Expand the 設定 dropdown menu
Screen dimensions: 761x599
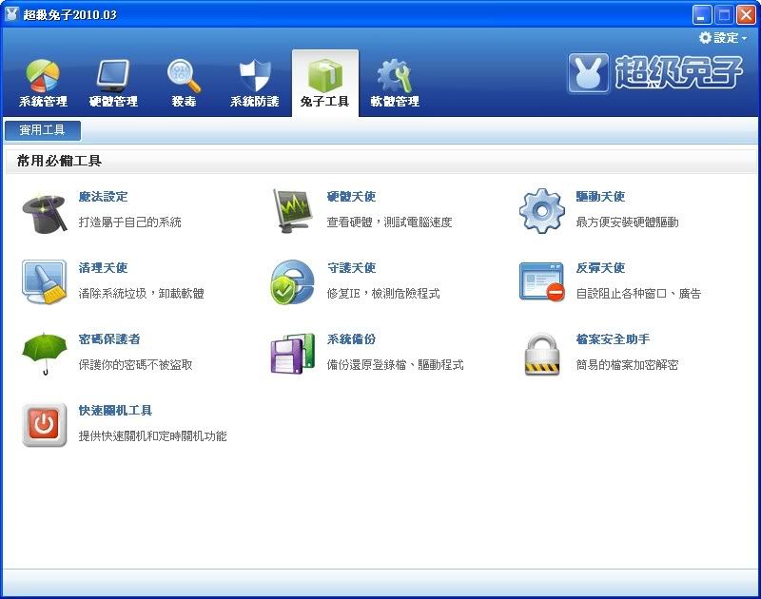[723, 38]
